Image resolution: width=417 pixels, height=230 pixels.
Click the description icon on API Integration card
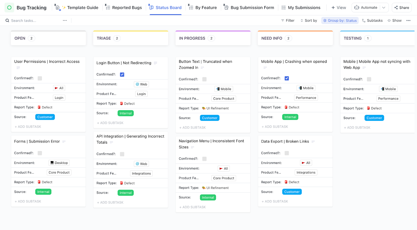click(x=112, y=142)
